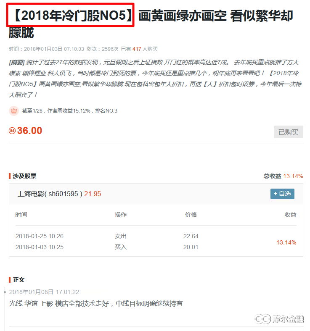The height and width of the screenshot is (331, 310).
Task: Click the price 36.00
Action: pos(29,131)
